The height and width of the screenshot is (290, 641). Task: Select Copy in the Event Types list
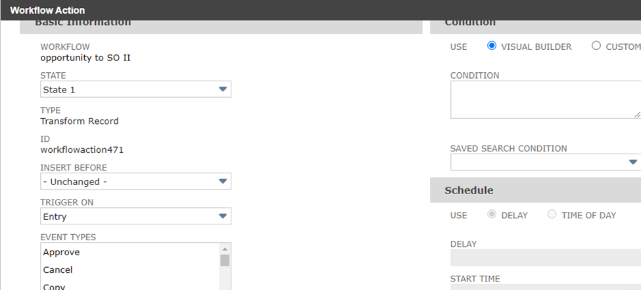(x=54, y=286)
